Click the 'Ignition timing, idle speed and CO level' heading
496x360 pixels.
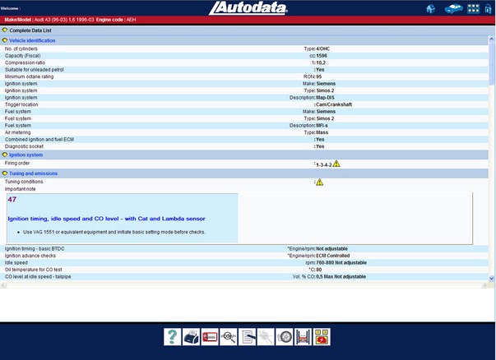click(x=106, y=219)
